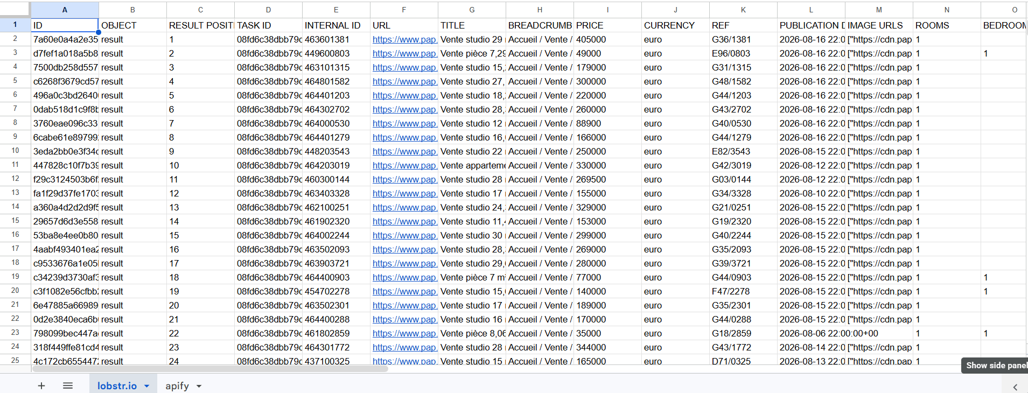Viewport: 1028px width, 393px height.
Task: Open the lobstr.io sheet tab
Action: (117, 386)
